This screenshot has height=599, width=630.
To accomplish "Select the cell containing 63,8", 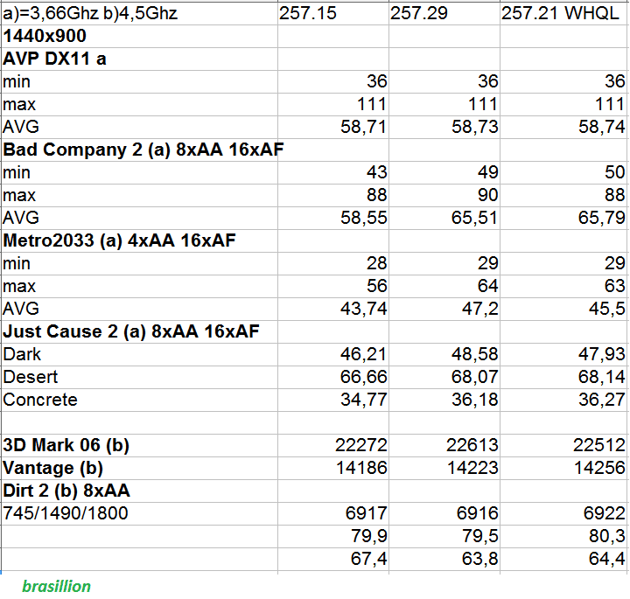I will click(444, 560).
